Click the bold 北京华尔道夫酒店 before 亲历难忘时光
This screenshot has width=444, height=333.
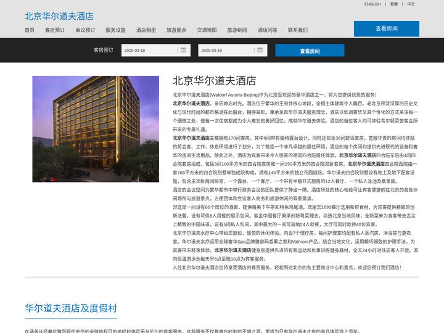click(x=191, y=104)
